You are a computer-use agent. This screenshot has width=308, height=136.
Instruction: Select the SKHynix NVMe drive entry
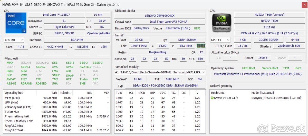click(276, 98)
